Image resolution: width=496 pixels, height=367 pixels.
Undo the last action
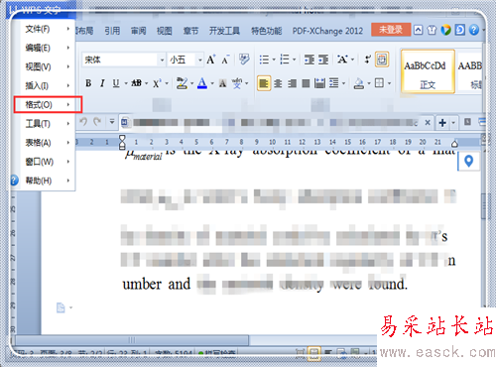tap(83, 122)
